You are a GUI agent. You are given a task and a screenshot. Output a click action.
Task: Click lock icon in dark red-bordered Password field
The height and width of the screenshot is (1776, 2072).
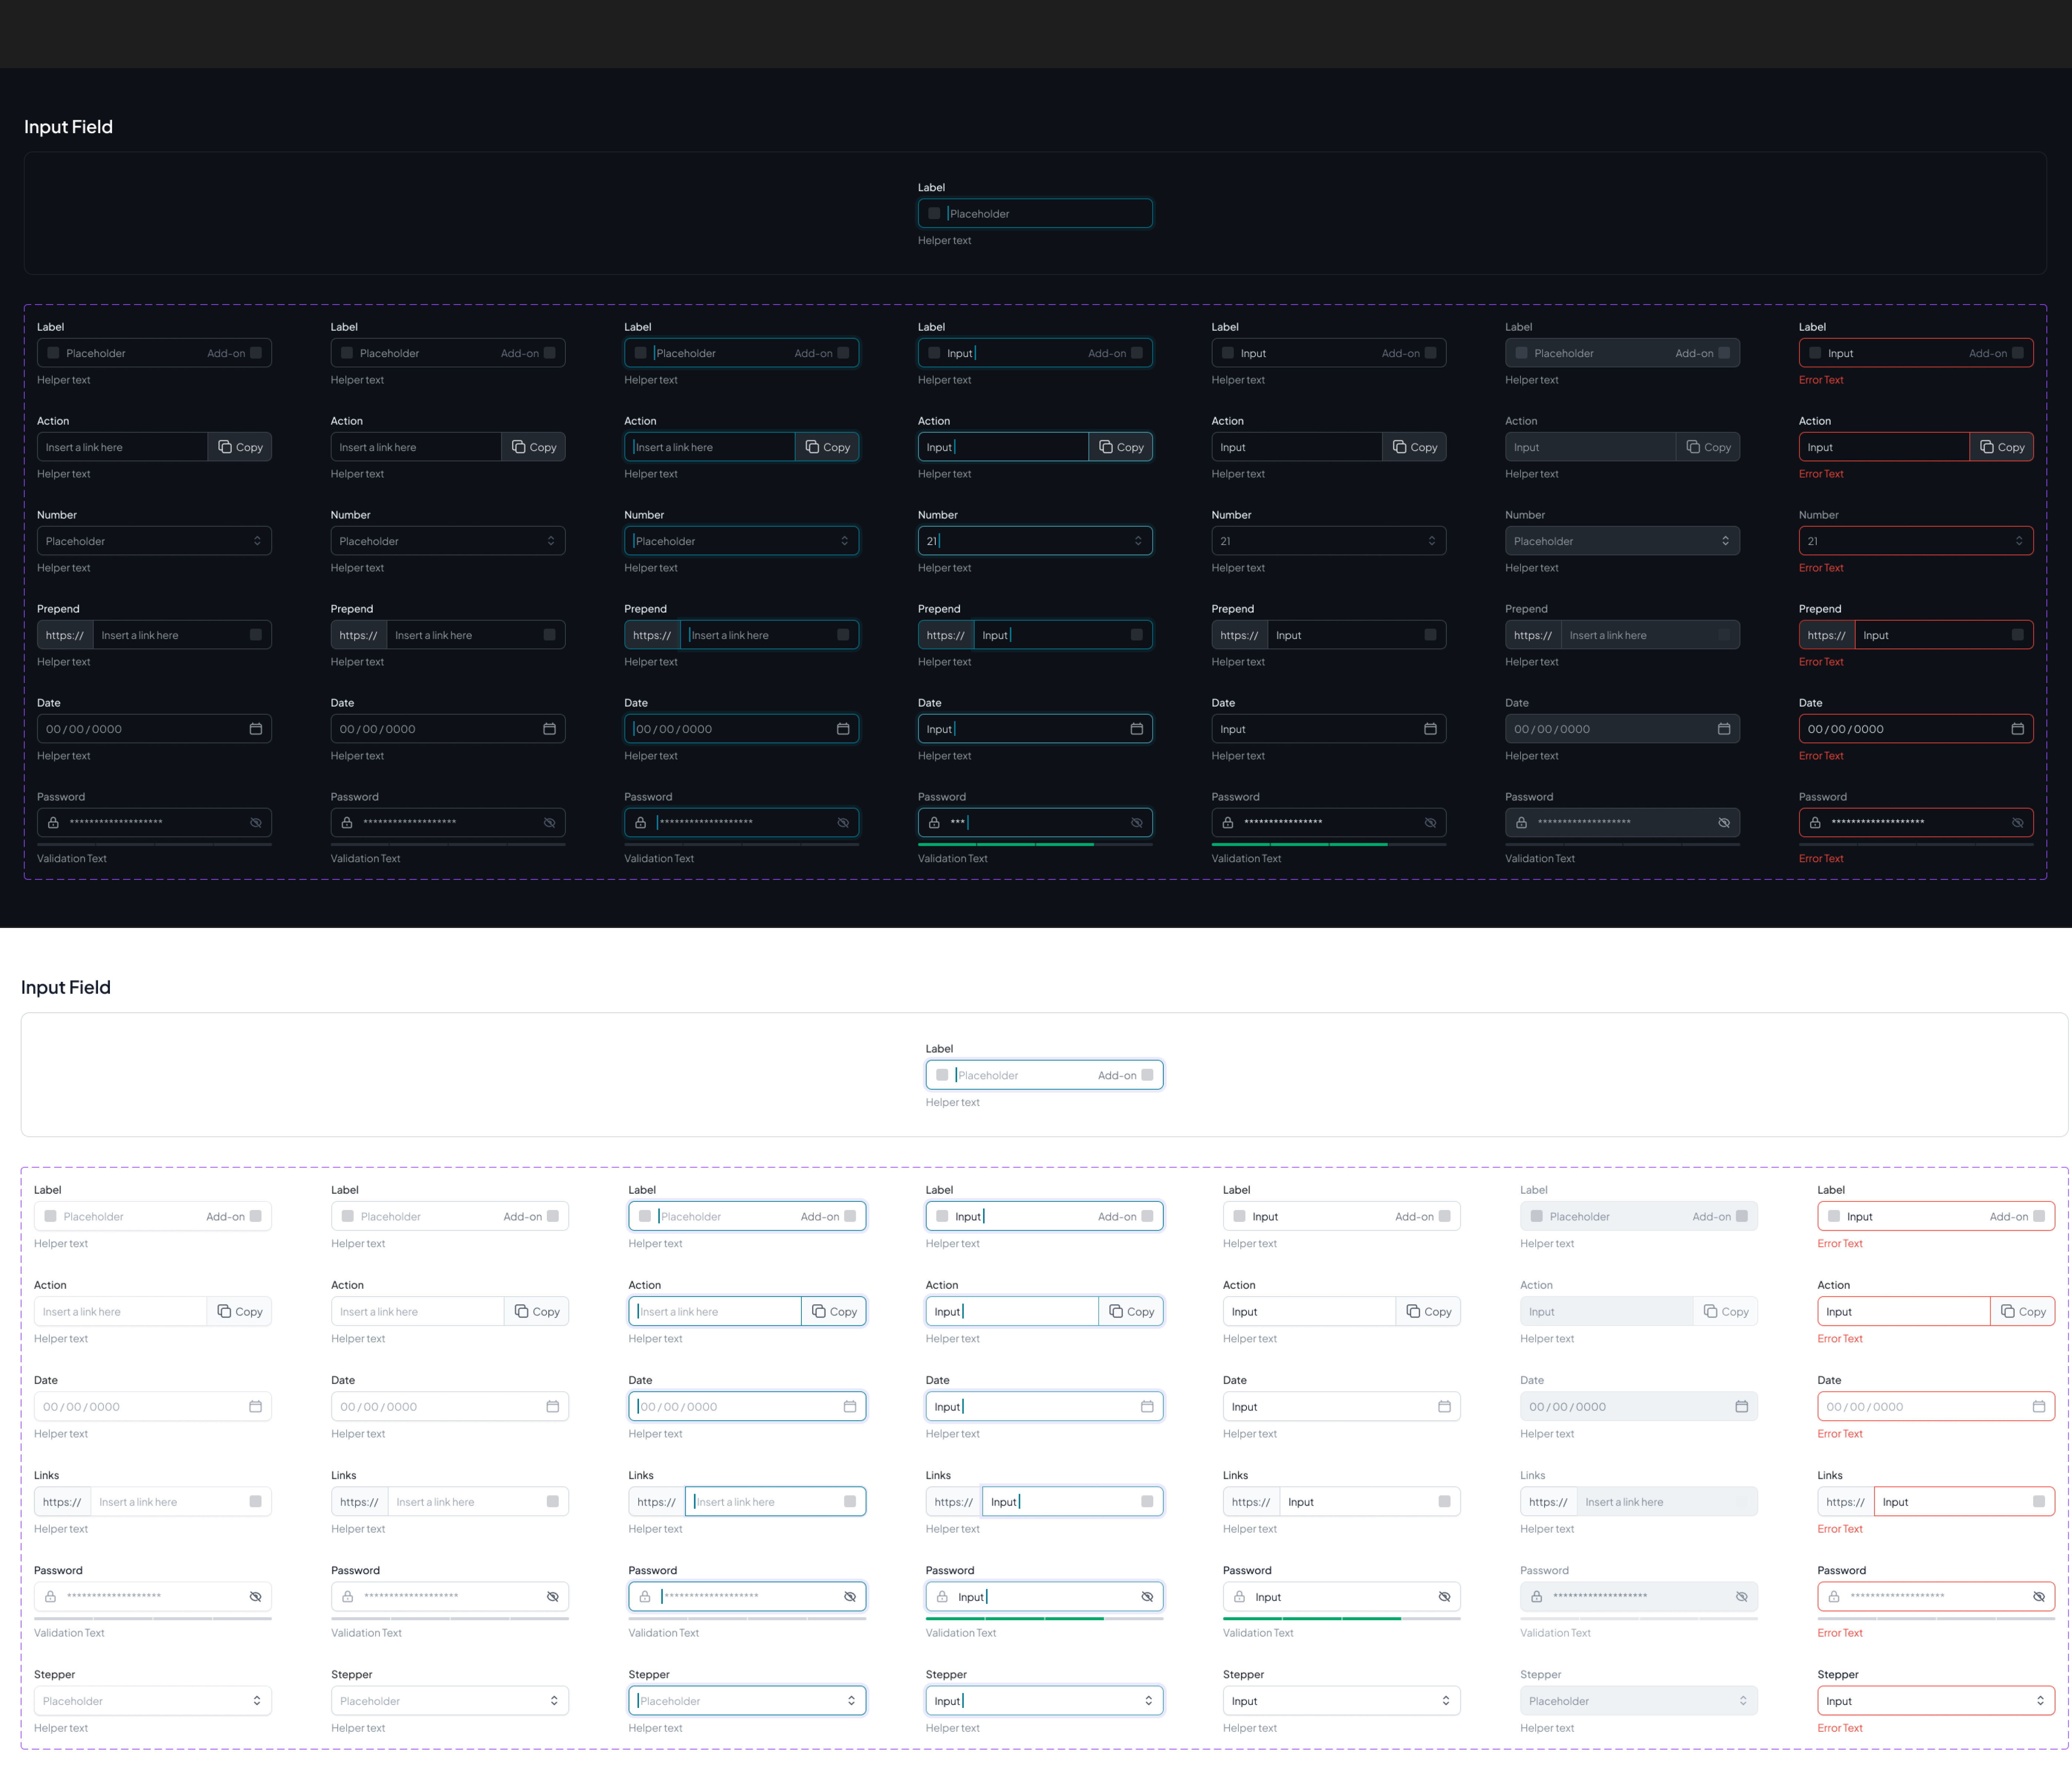tap(1814, 822)
